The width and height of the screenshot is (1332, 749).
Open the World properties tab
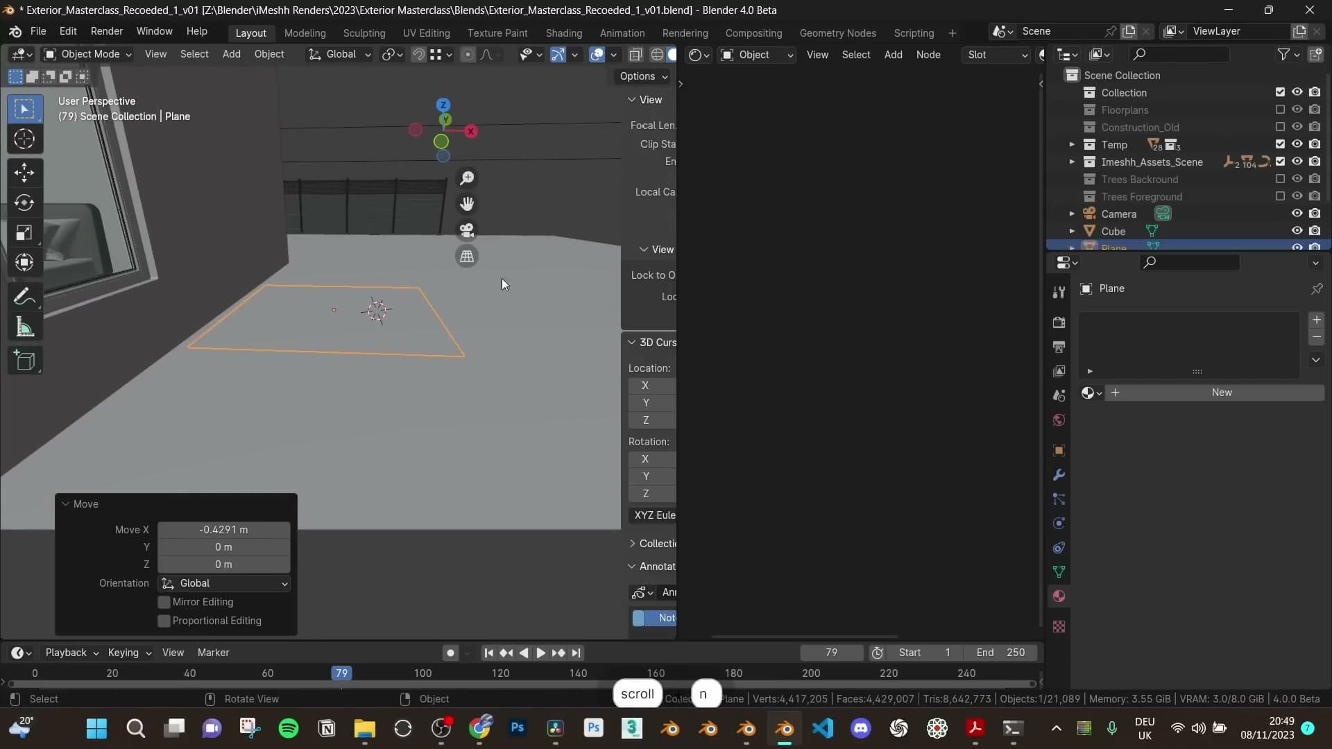pyautogui.click(x=1059, y=420)
